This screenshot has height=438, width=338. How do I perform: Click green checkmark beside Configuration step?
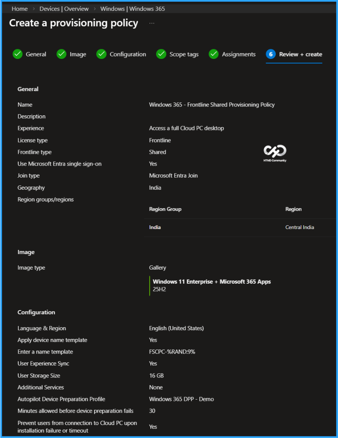102,54
